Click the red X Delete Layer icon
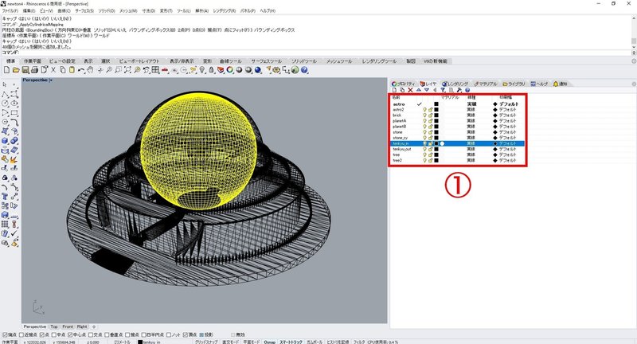The width and height of the screenshot is (637, 344). click(x=410, y=90)
